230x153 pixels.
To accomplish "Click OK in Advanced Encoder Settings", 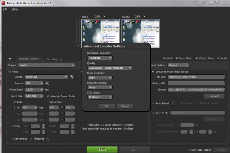I will pos(107,106).
